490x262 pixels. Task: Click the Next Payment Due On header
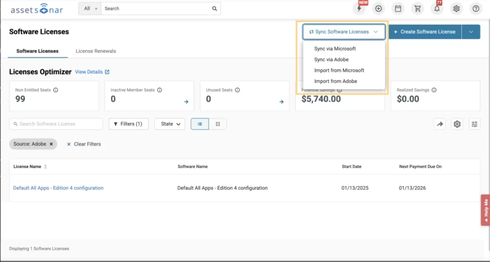click(x=420, y=167)
